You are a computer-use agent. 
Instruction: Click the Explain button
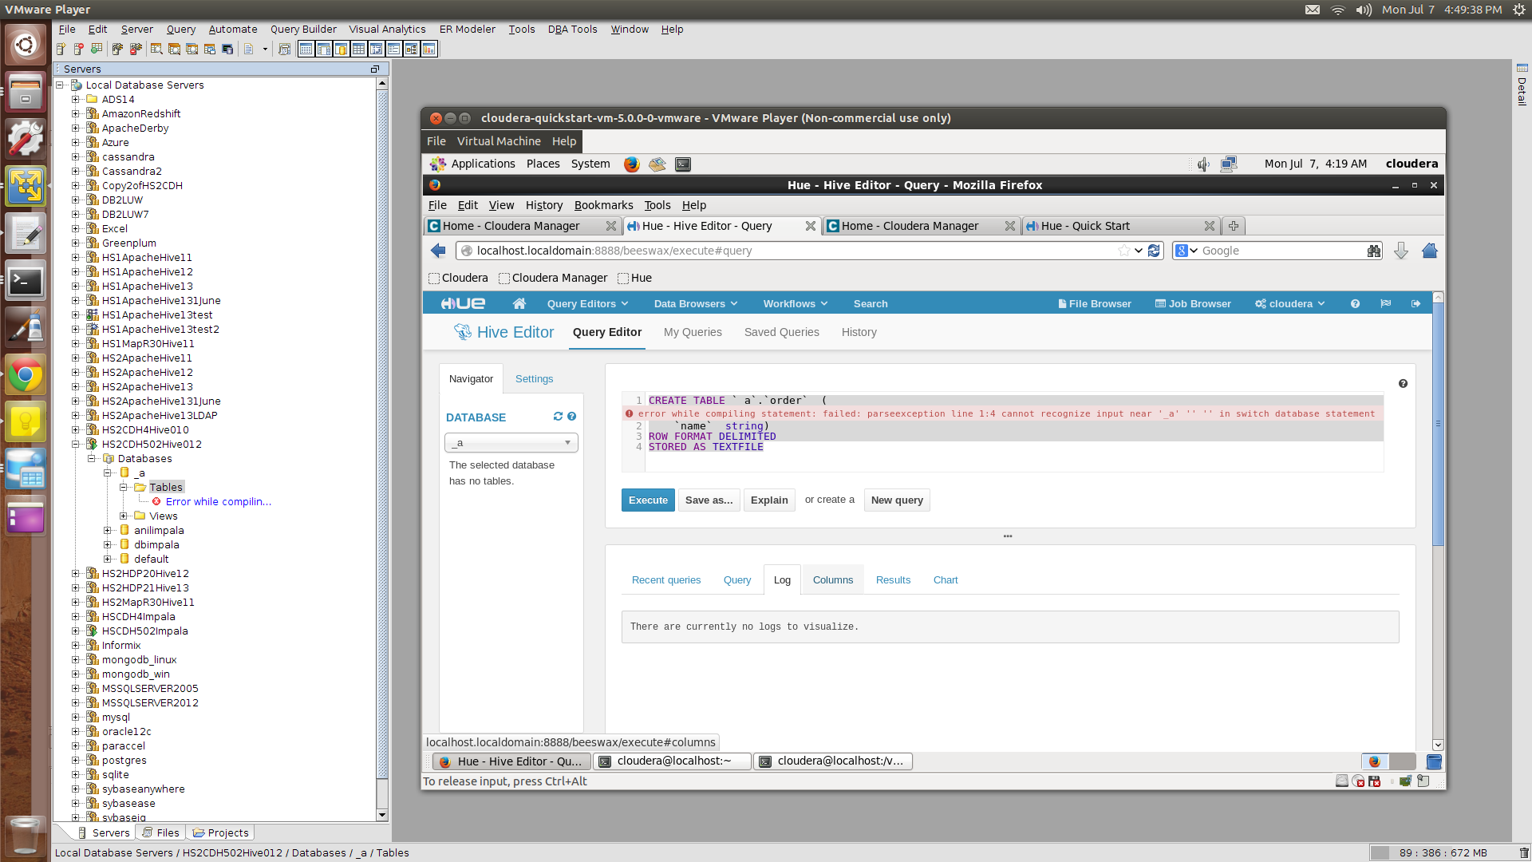click(x=768, y=500)
